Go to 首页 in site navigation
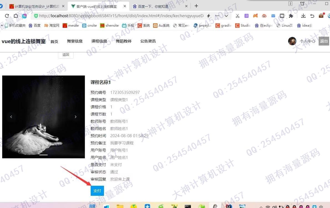Viewport: 330px width, 208px height. click(x=54, y=41)
